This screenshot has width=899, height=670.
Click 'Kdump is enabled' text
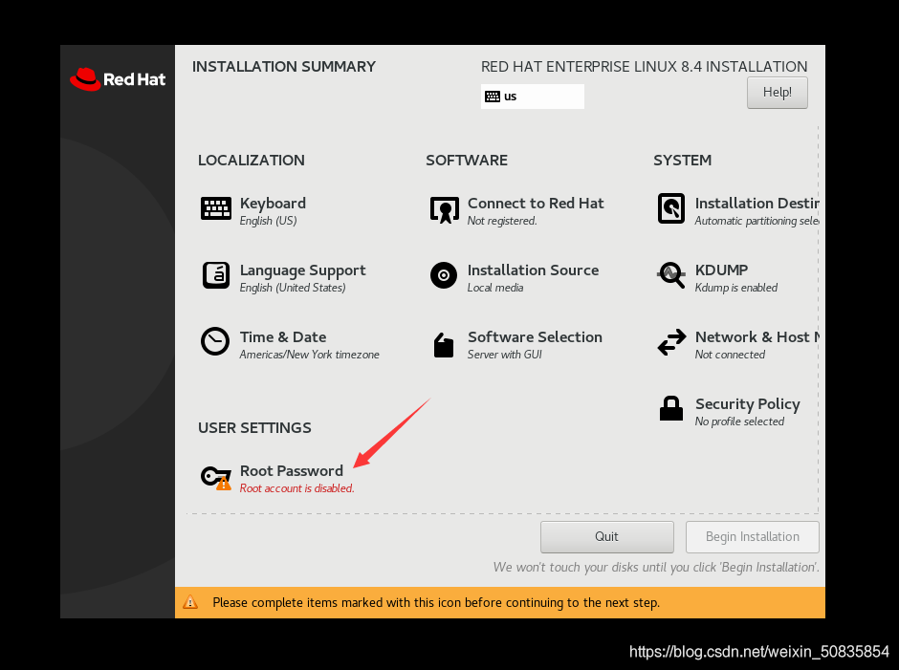[736, 288]
